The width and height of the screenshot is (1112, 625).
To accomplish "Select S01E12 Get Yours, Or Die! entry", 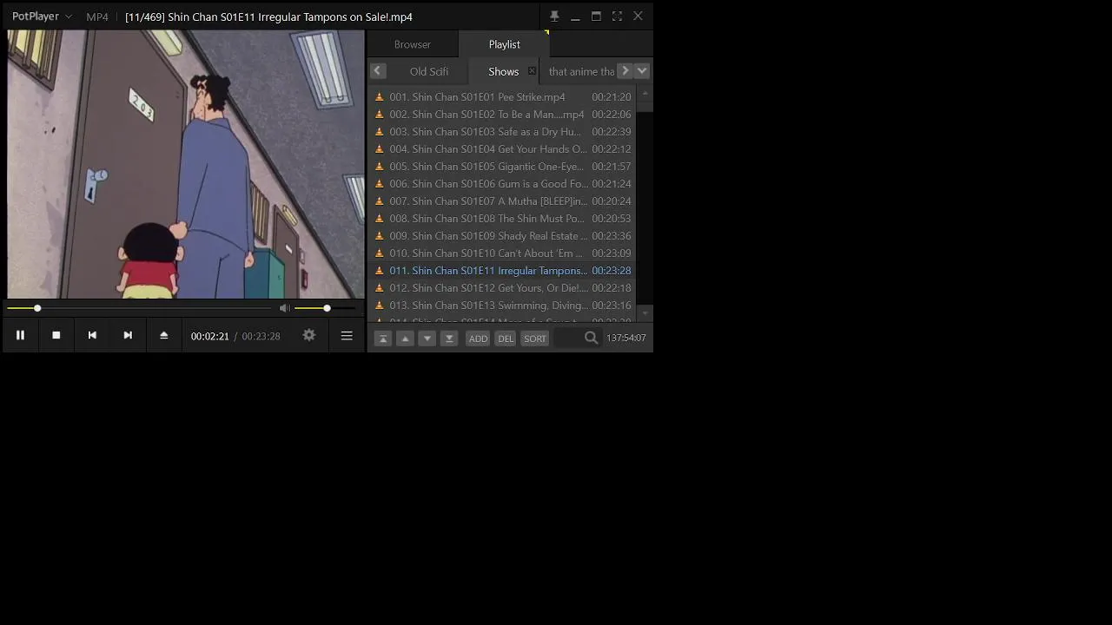I will [x=503, y=288].
